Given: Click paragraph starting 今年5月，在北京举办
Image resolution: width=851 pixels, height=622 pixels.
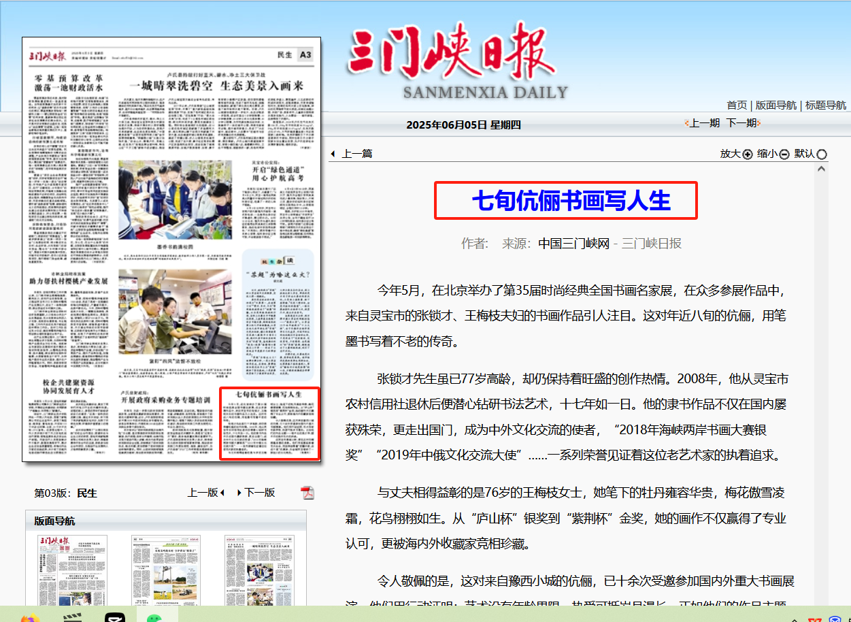Looking at the screenshot, I should [566, 316].
